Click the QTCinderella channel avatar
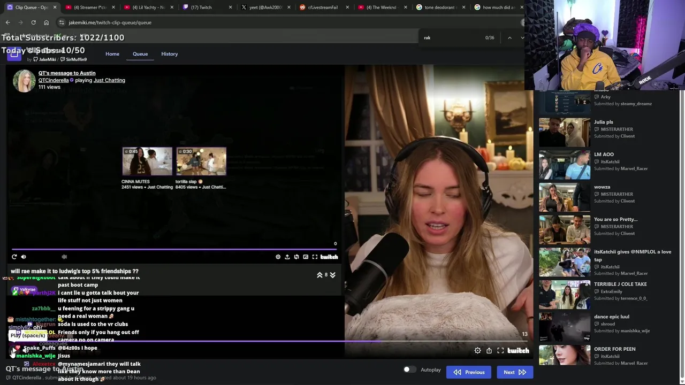685x385 pixels. (24, 81)
